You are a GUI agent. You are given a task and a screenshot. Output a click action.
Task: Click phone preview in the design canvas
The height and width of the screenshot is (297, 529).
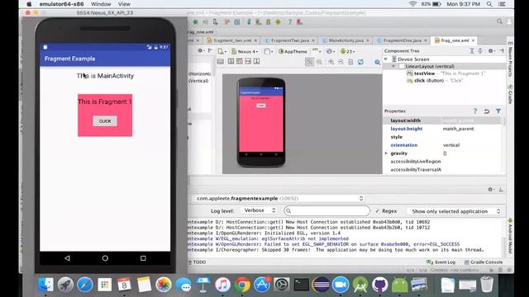(x=261, y=123)
